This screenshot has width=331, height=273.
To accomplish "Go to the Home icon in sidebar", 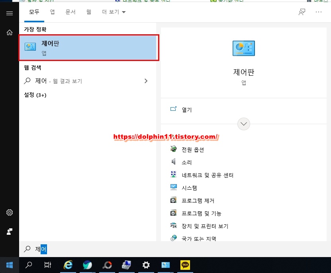I will coord(10,33).
